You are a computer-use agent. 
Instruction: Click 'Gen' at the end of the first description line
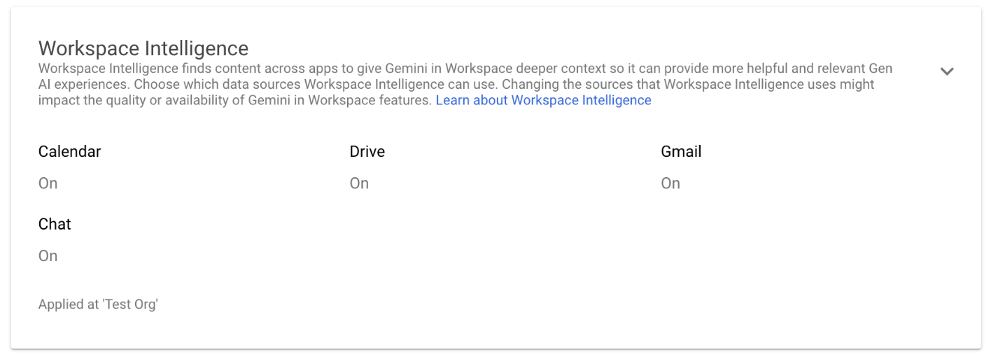880,69
